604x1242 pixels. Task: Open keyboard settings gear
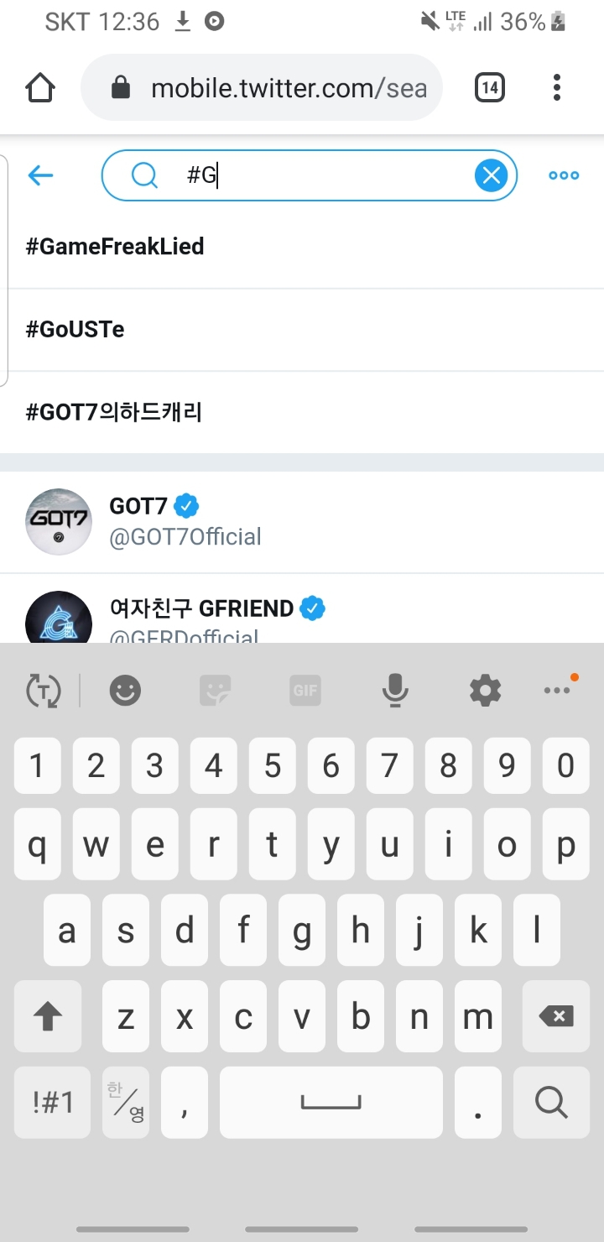click(485, 691)
